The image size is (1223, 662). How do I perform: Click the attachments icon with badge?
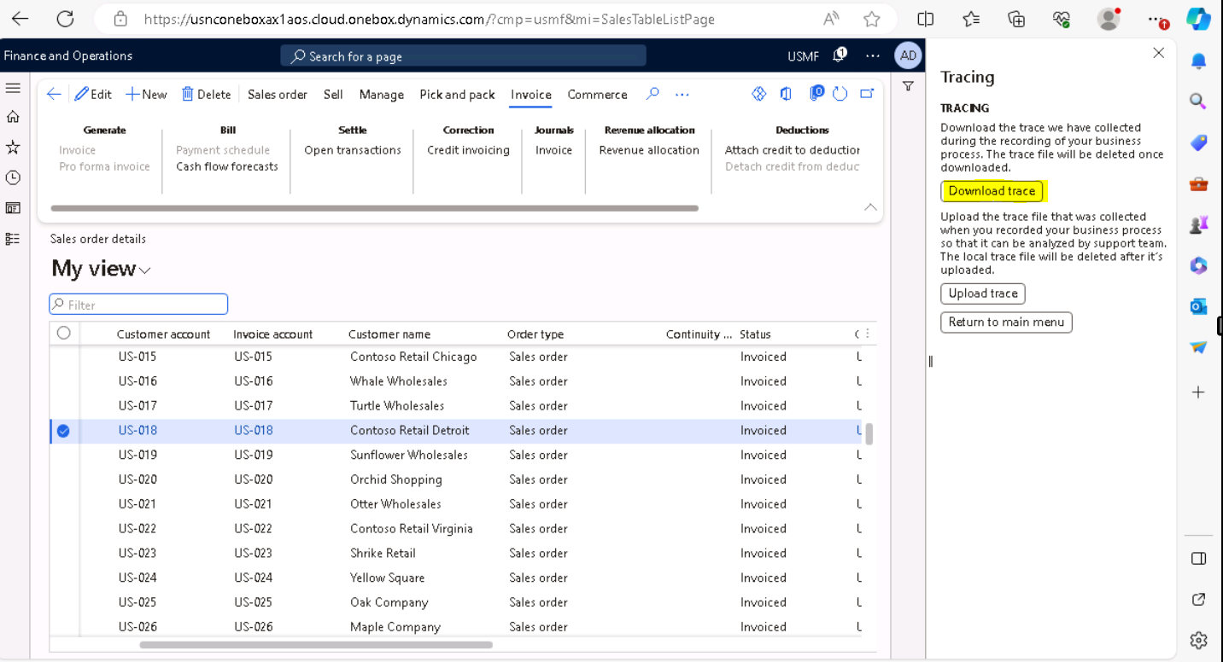[x=816, y=93]
